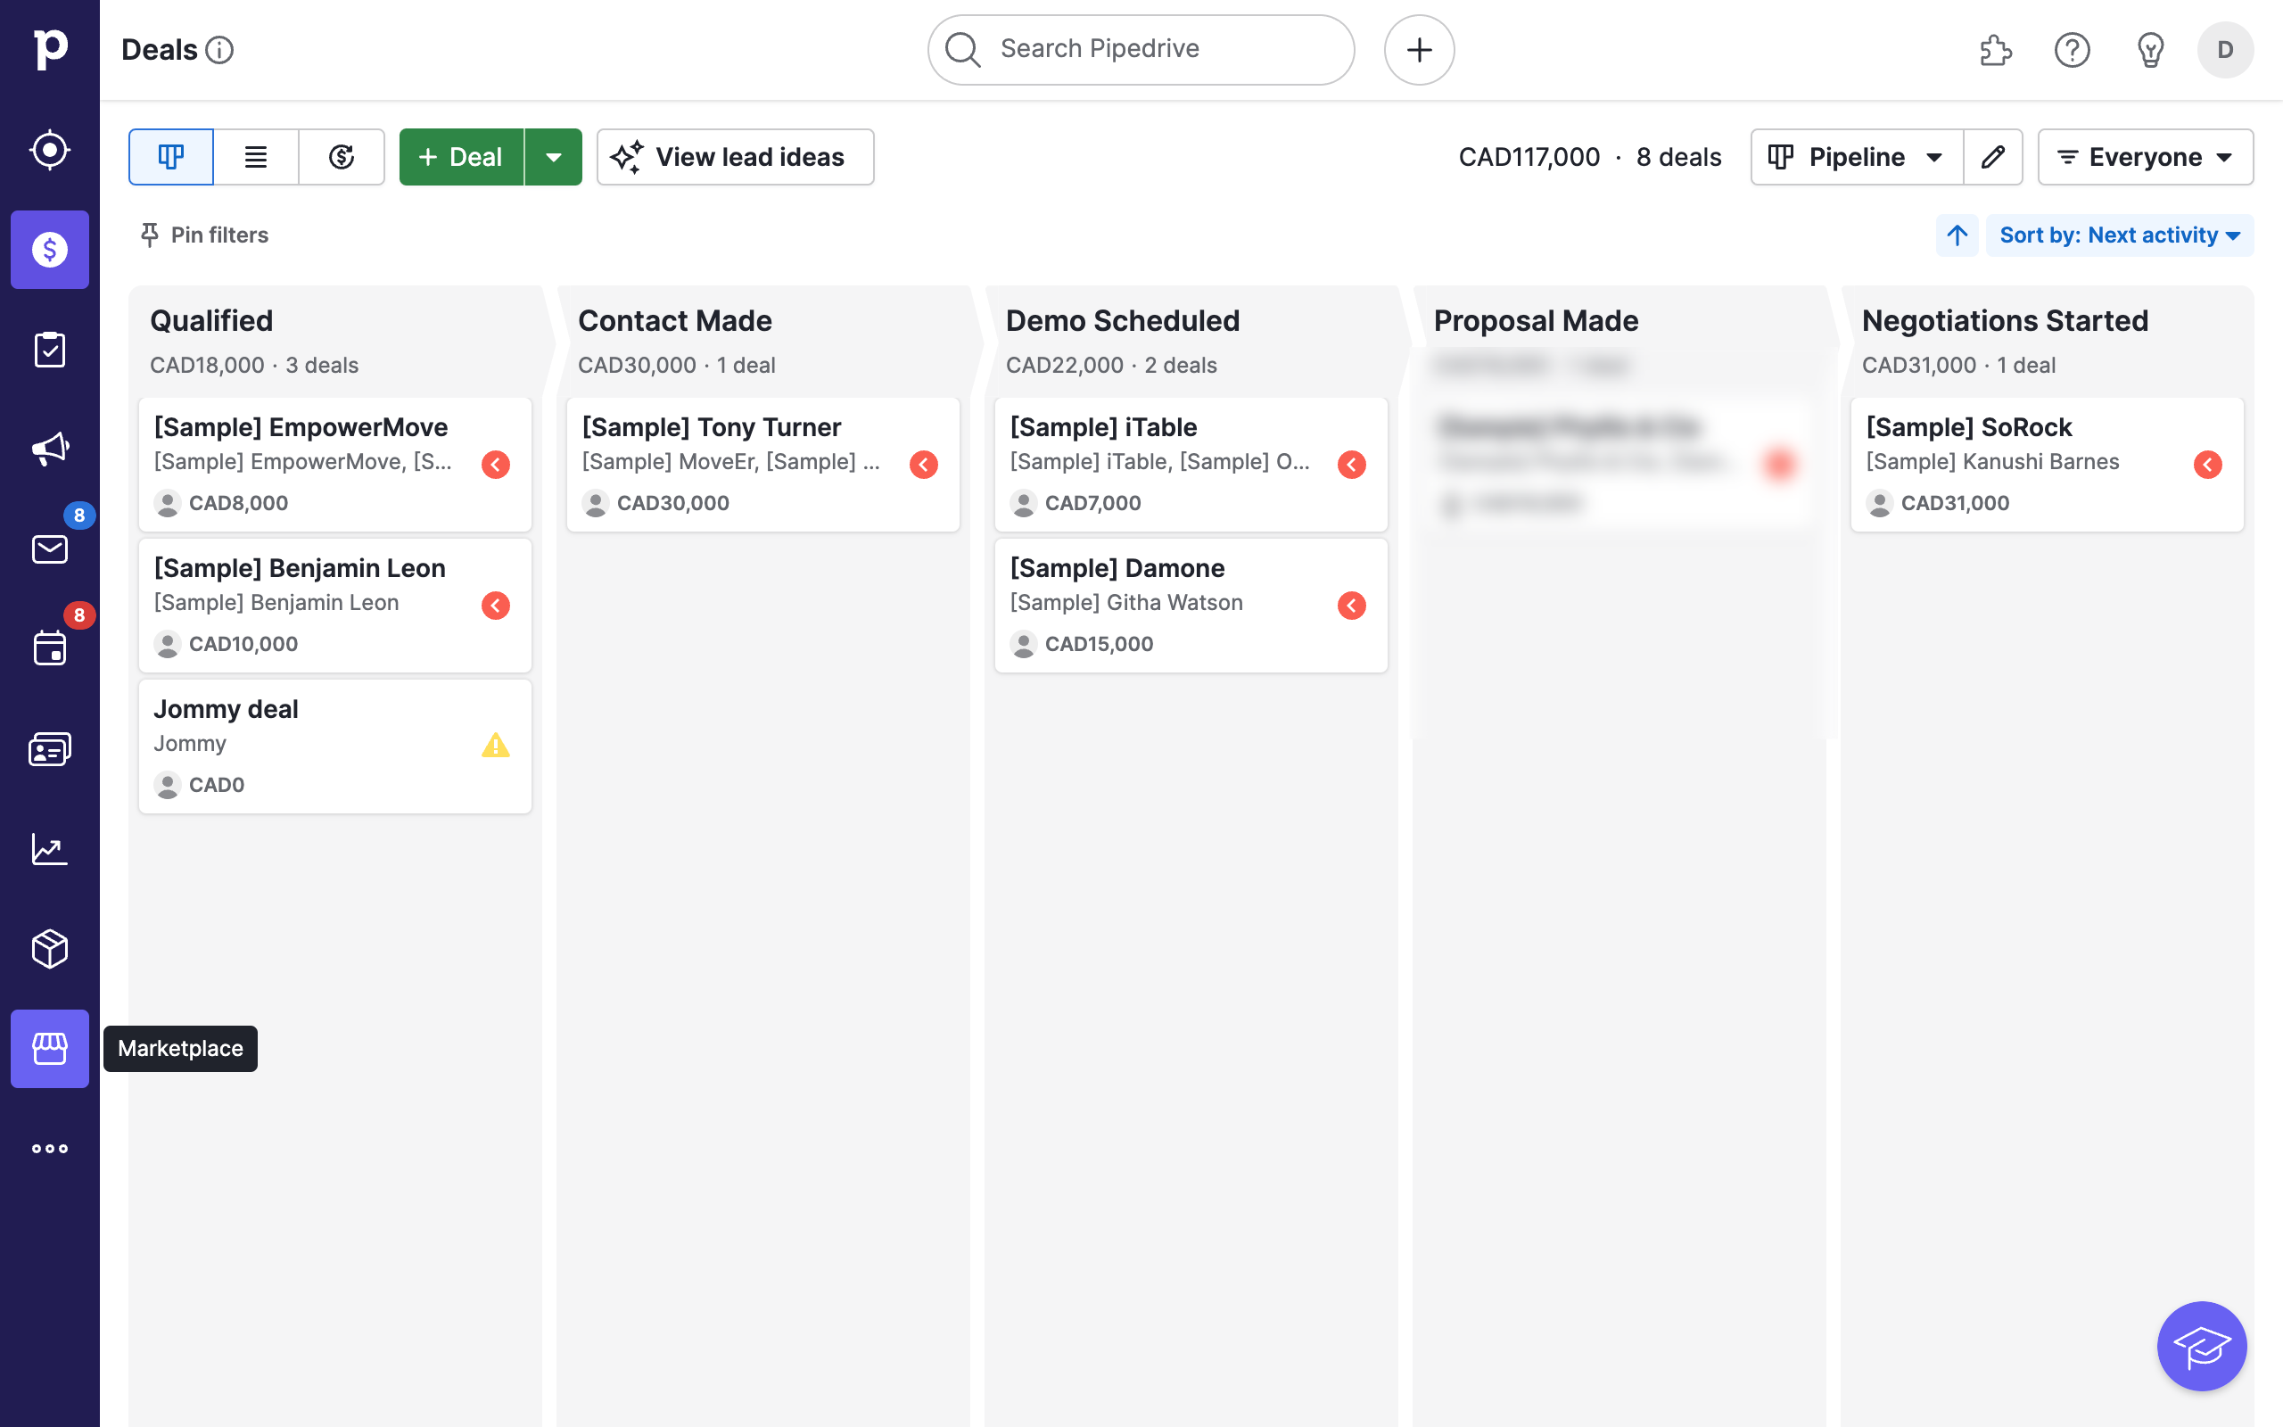Expand the Deal button dropdown arrow
This screenshot has height=1427, width=2283.
[x=554, y=157]
